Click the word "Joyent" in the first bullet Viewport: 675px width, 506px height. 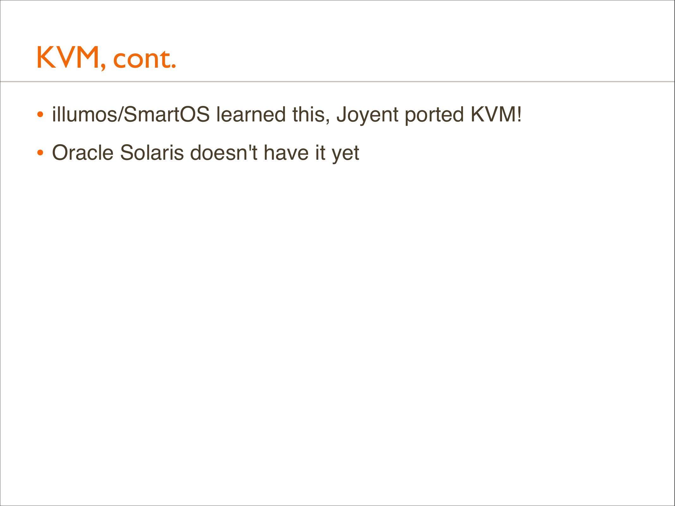(x=367, y=115)
